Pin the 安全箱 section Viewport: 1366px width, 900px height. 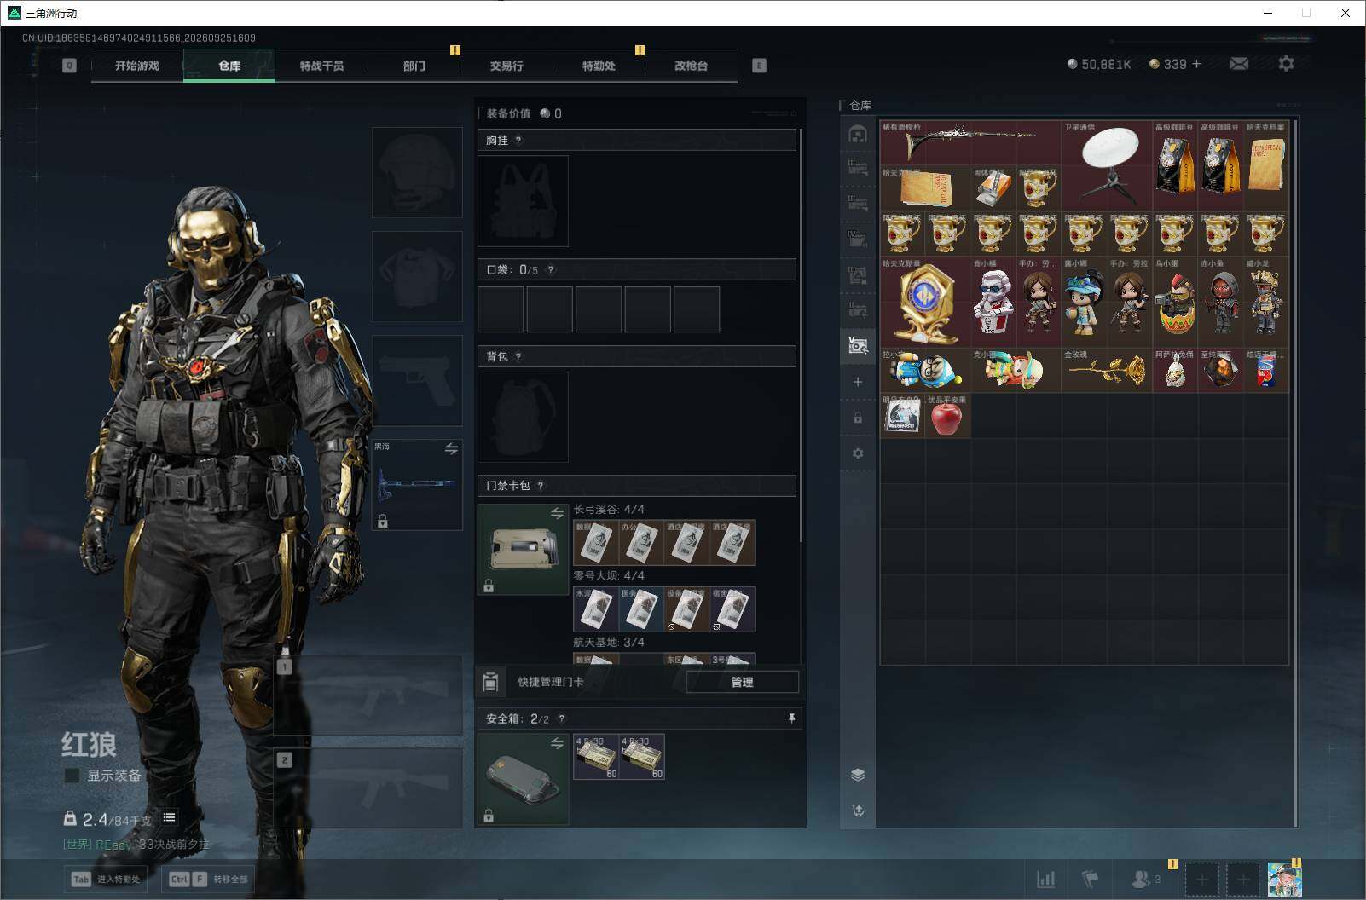point(791,719)
